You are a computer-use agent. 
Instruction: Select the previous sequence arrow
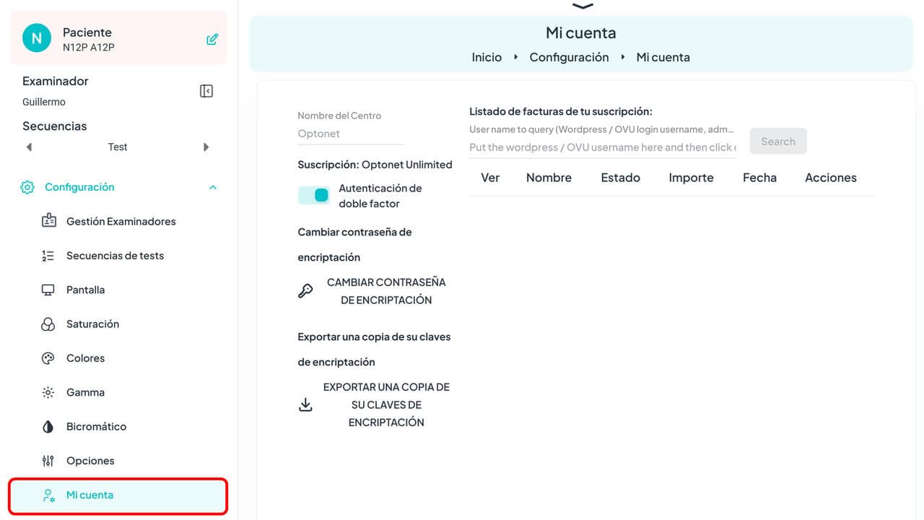[x=29, y=147]
